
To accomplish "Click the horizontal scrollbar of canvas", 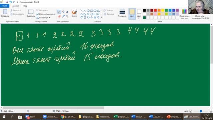I will (x=53, y=108).
